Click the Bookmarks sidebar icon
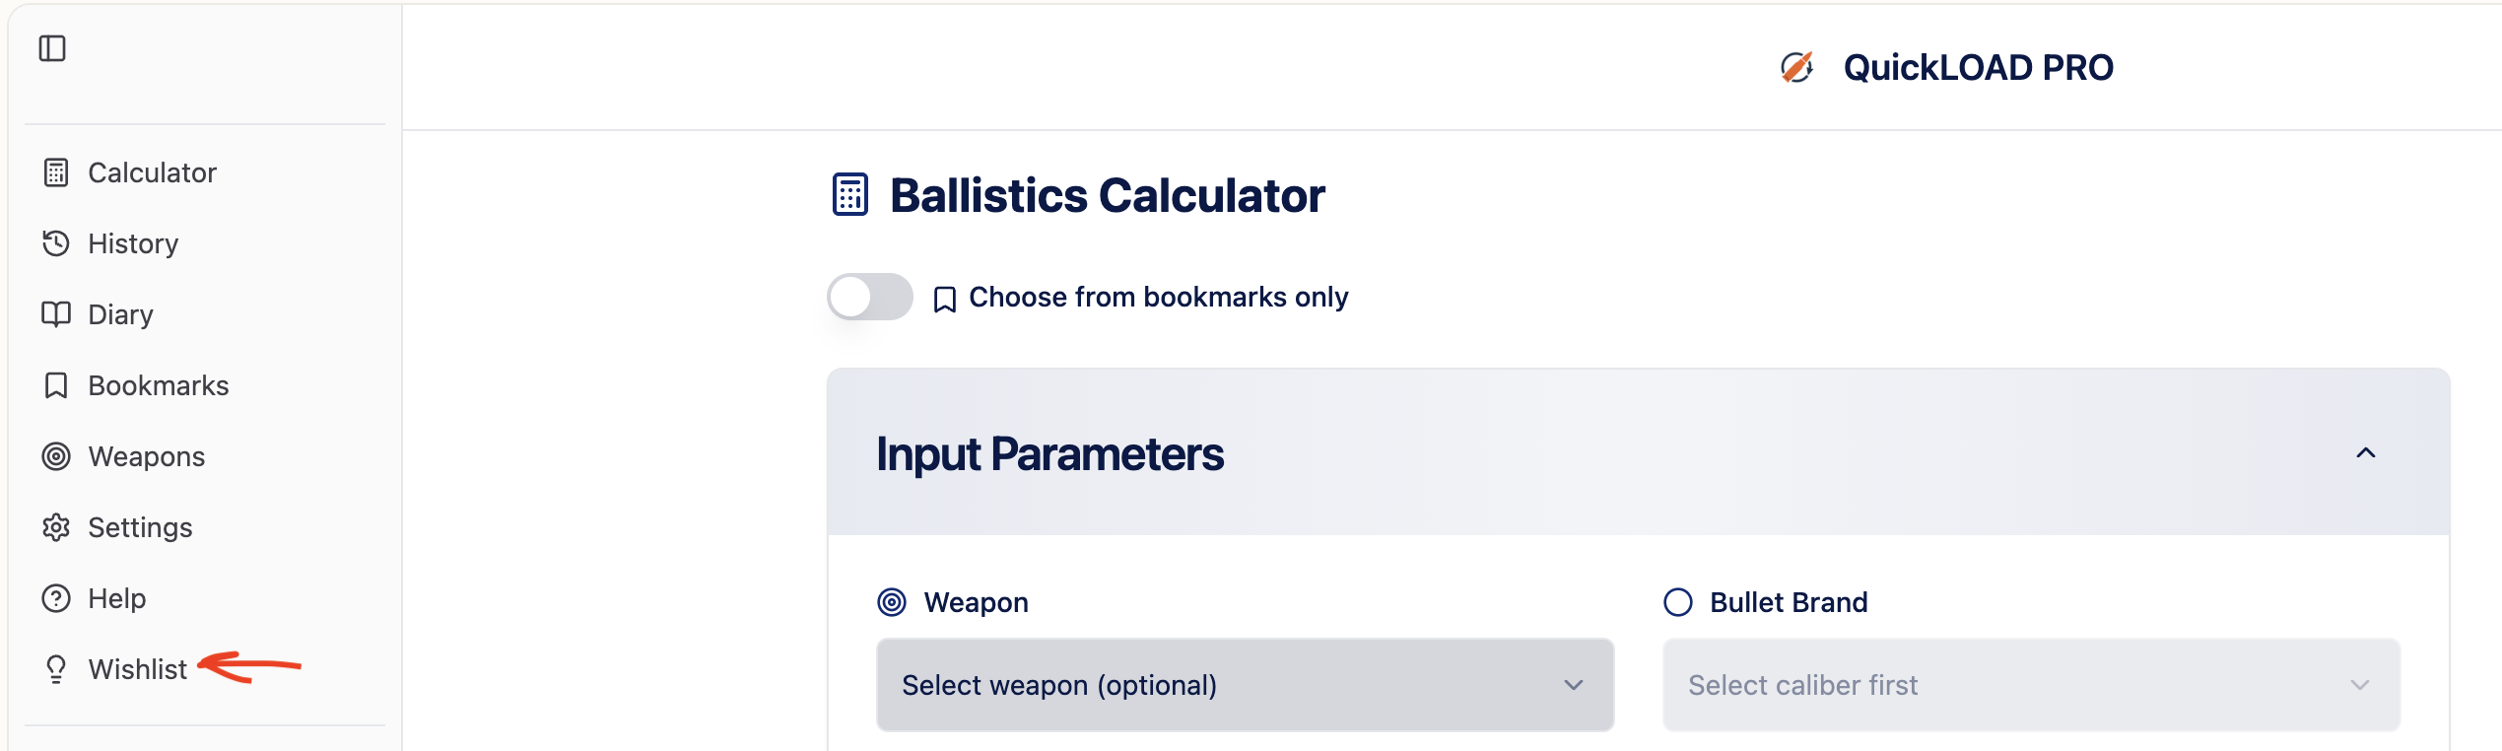The image size is (2502, 751). click(56, 385)
